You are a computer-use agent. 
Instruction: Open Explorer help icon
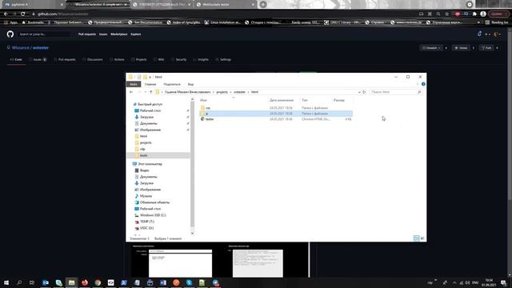coord(423,84)
